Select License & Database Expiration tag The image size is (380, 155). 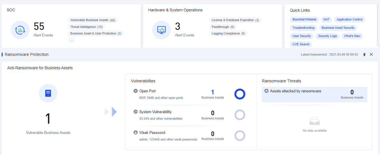pos(235,20)
